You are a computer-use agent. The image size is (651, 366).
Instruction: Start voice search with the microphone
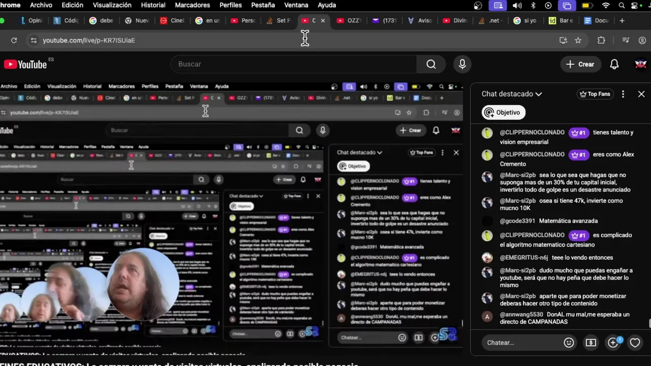pyautogui.click(x=462, y=64)
